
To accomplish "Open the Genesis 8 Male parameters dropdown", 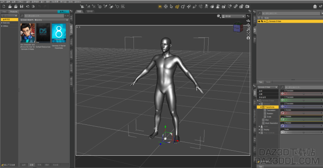I will coord(267,87).
